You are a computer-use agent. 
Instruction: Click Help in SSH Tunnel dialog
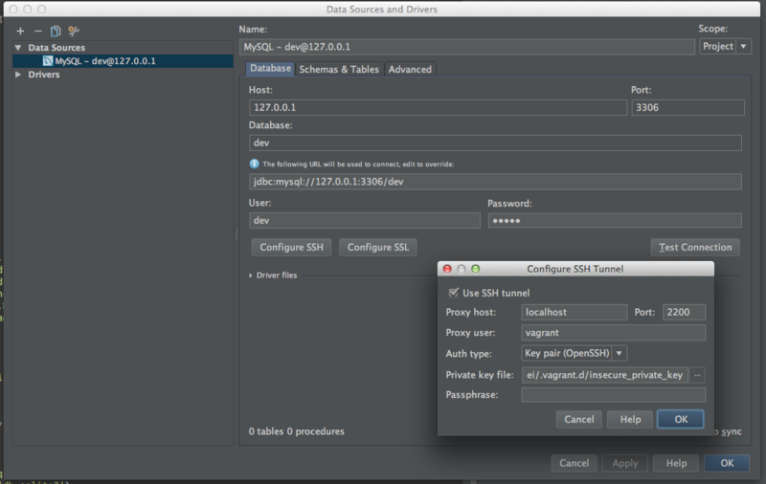pyautogui.click(x=630, y=419)
